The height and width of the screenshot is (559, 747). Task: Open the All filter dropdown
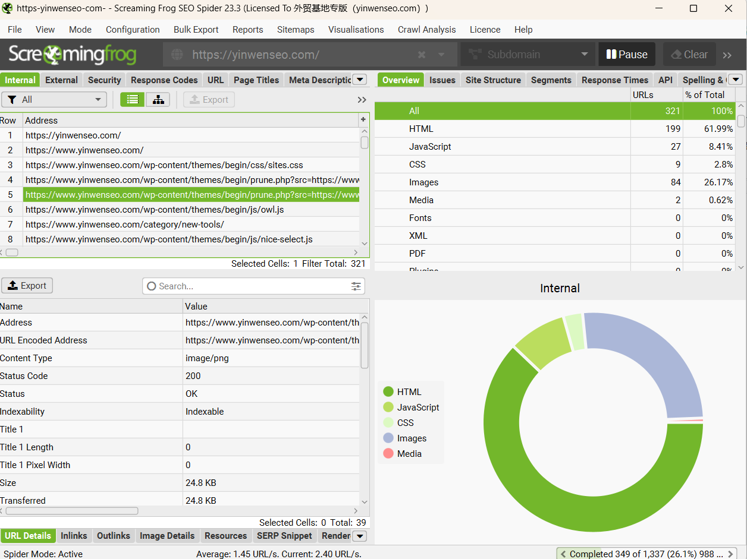54,100
